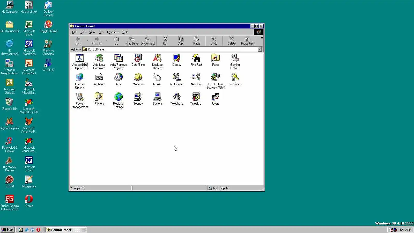Click the Cut toolbar button
Viewport: 414px width, 233px height.
click(165, 41)
